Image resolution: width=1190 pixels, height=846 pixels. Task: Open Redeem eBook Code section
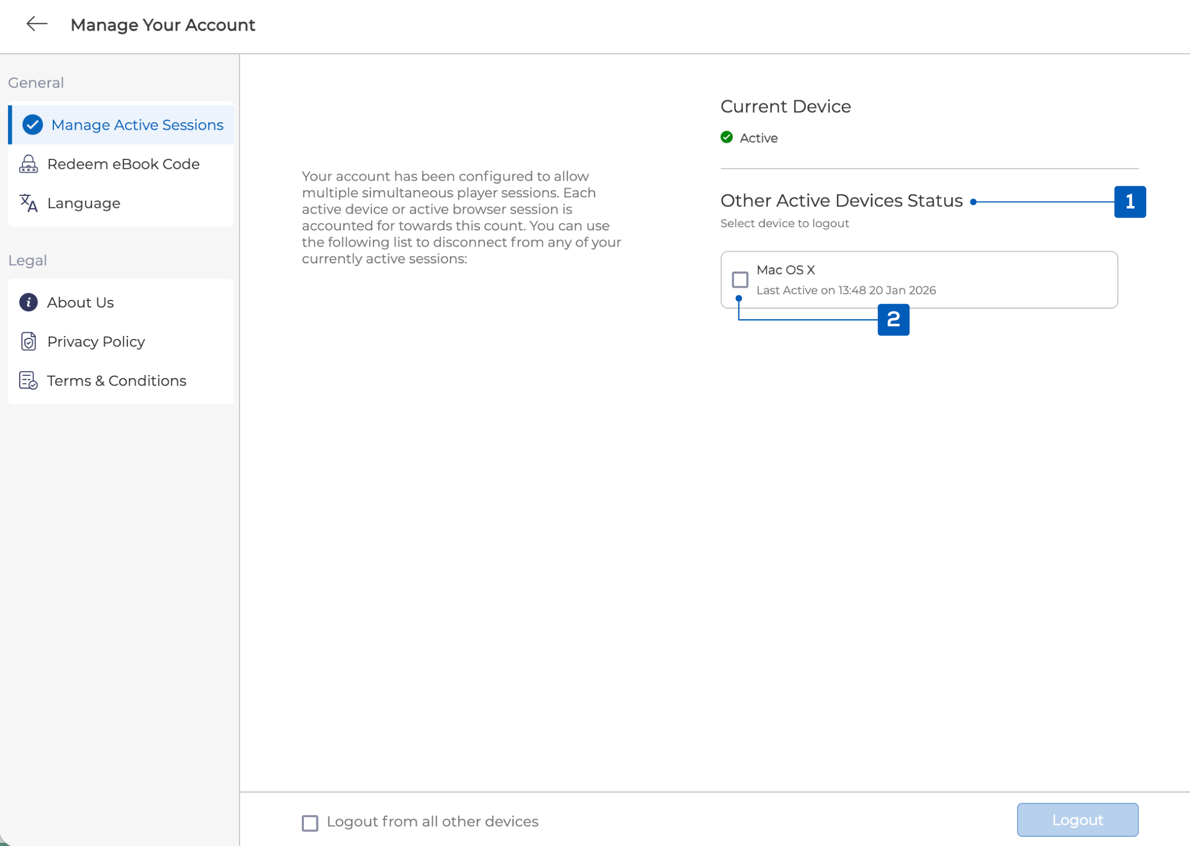[123, 164]
